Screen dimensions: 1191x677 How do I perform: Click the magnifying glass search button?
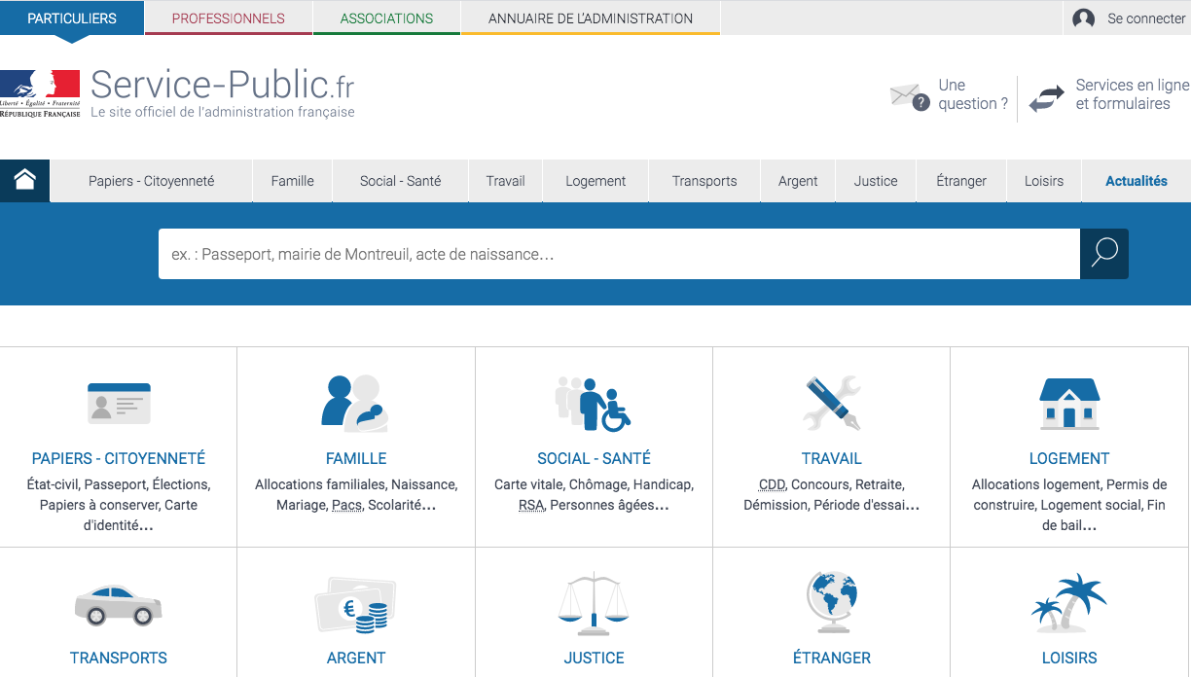1104,254
